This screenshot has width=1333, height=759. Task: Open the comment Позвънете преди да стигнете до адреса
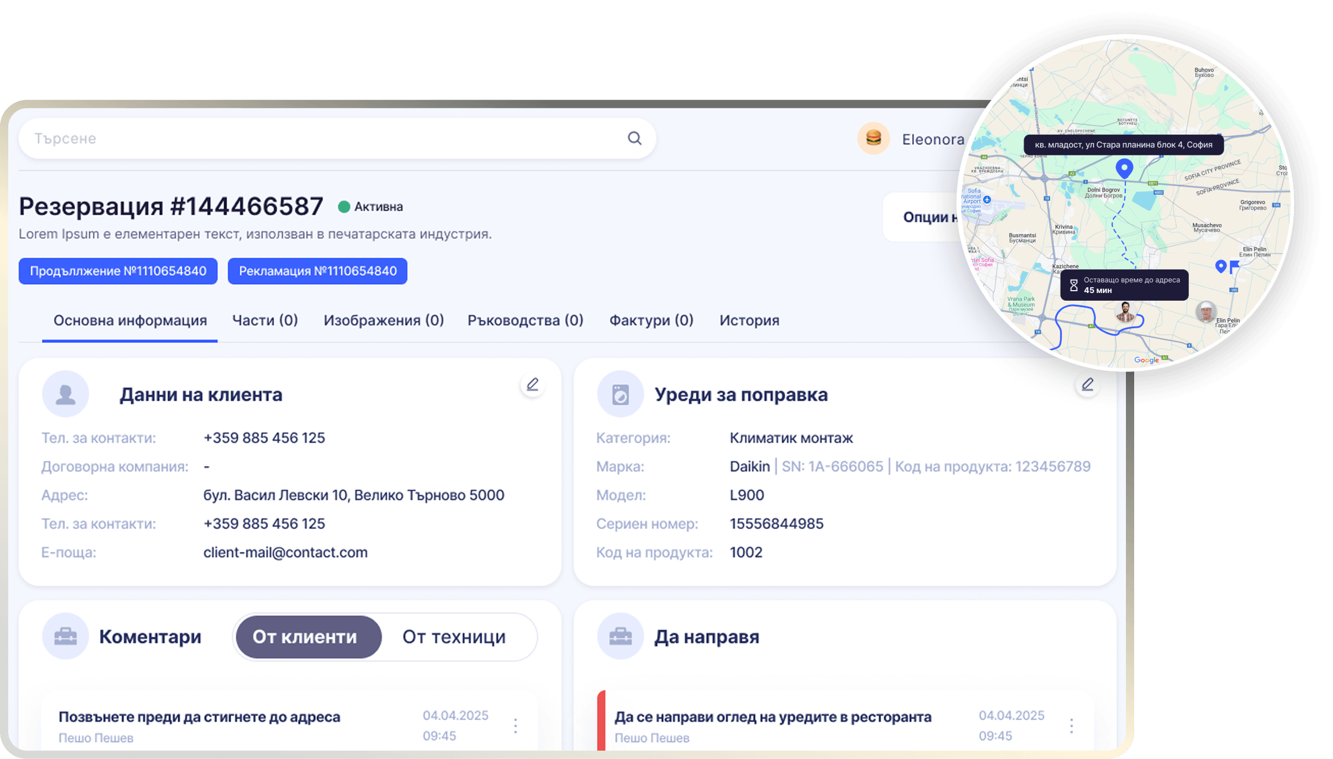(x=199, y=717)
